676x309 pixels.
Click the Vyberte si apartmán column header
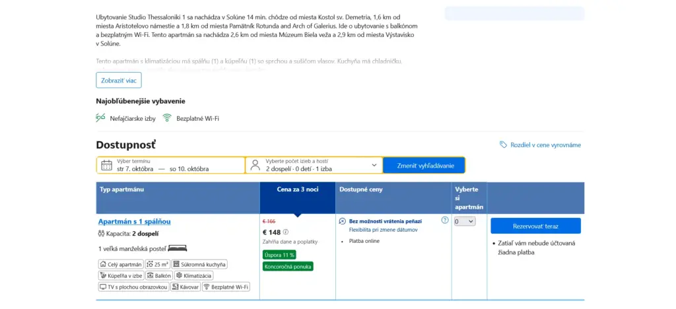coord(469,198)
